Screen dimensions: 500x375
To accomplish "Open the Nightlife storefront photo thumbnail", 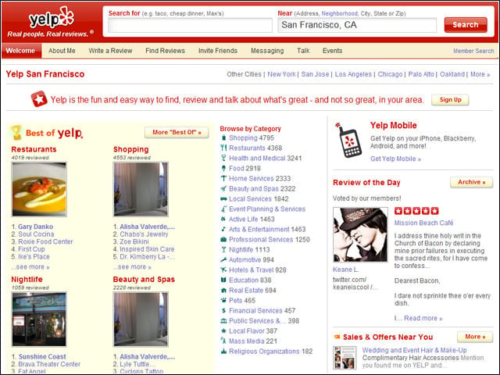I will click(x=39, y=320).
